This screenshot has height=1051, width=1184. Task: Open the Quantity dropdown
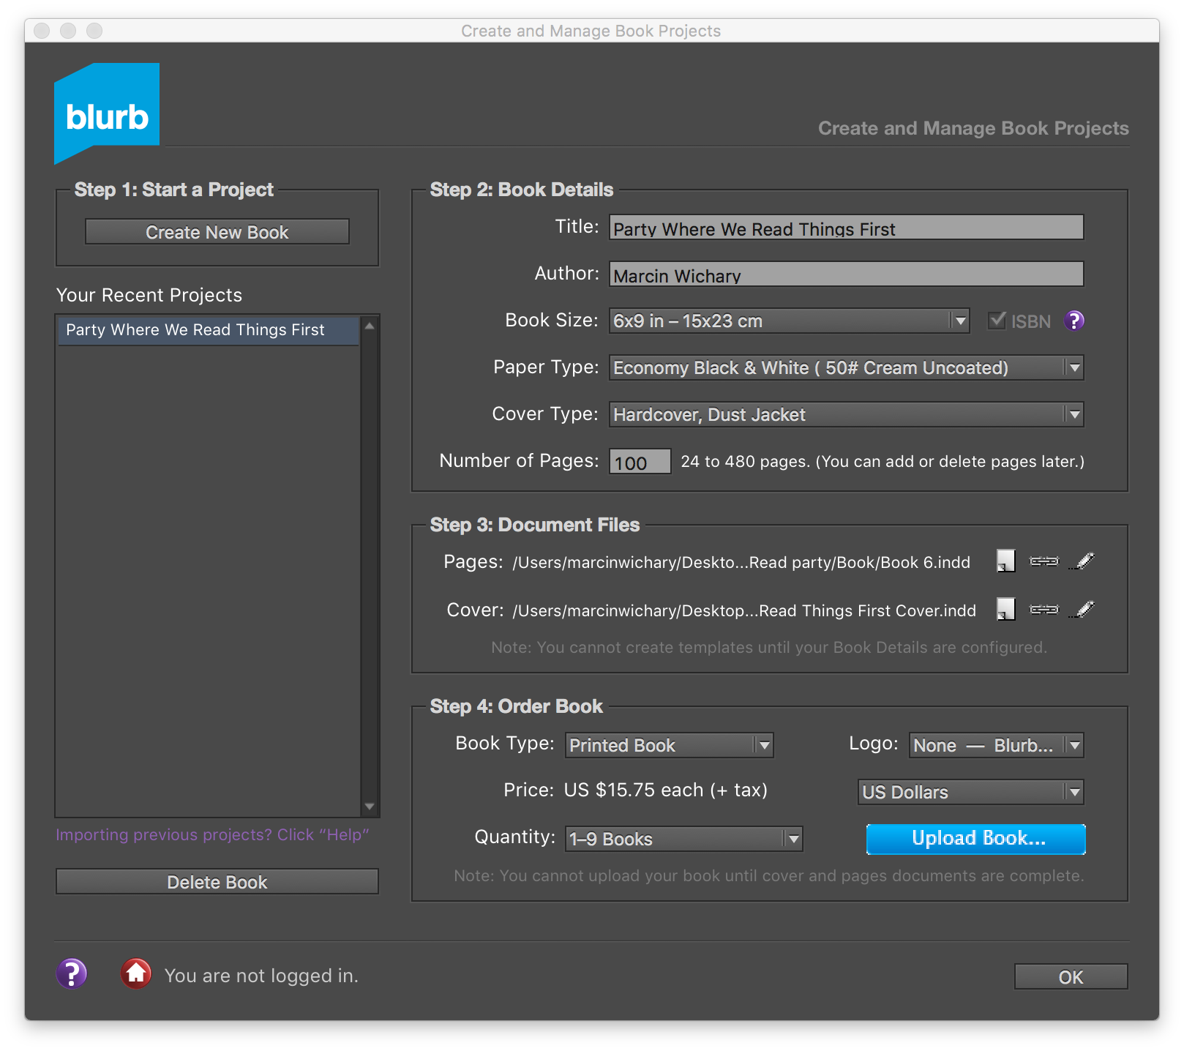(684, 839)
